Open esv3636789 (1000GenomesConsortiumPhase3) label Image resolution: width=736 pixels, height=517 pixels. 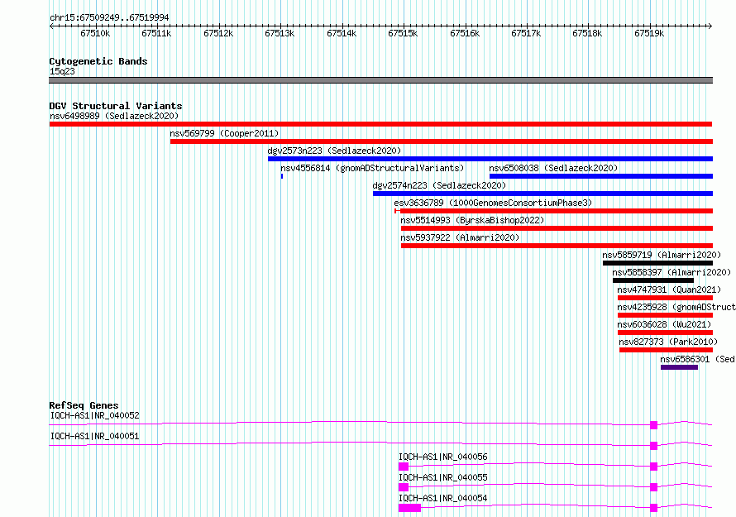point(493,203)
